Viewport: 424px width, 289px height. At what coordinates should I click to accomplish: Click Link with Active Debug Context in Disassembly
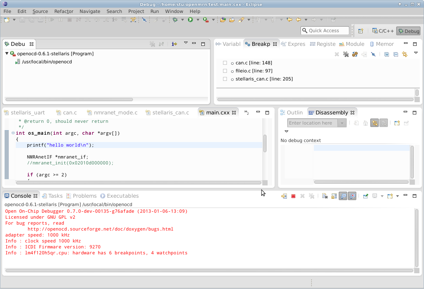(x=375, y=123)
